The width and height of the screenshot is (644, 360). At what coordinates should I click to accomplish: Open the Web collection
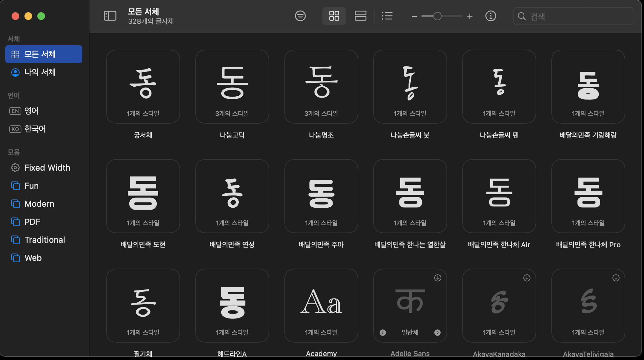[44, 258]
